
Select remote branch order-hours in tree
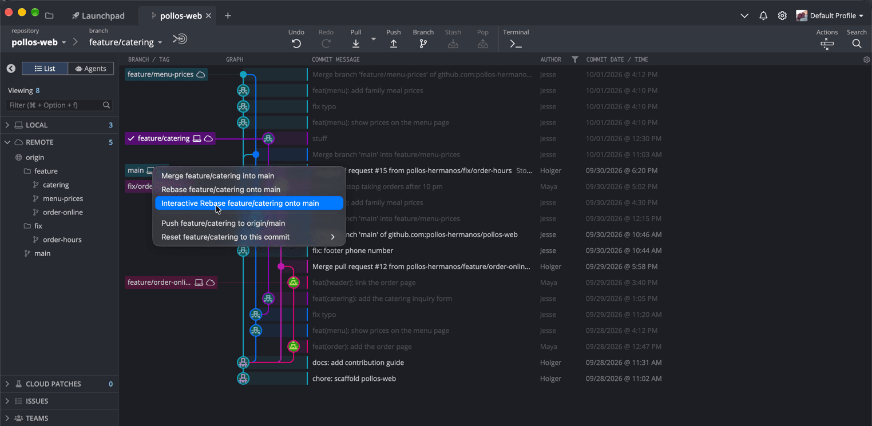pyautogui.click(x=62, y=240)
